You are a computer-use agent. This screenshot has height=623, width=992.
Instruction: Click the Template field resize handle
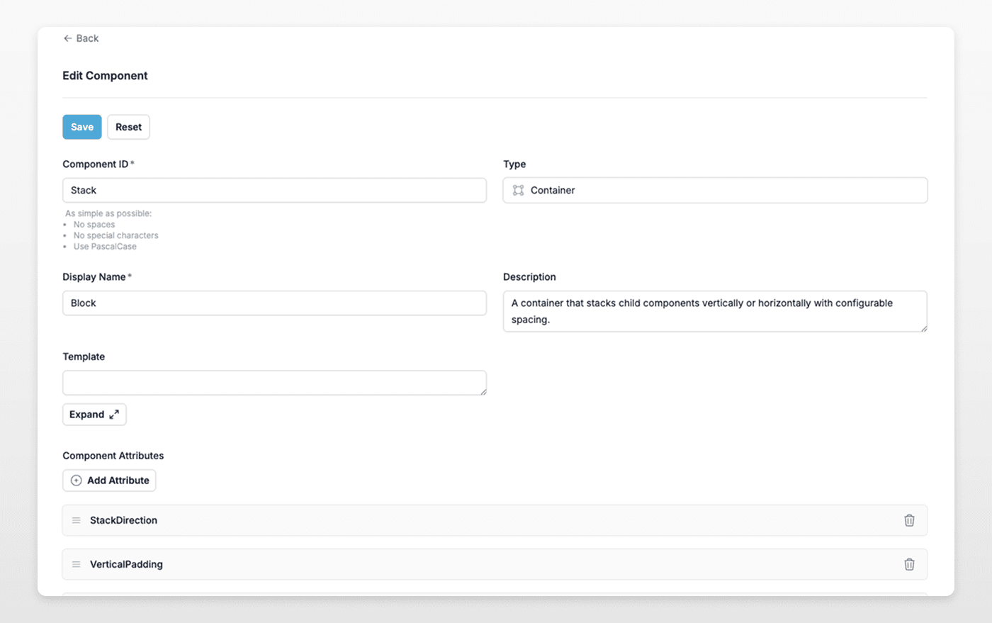click(x=483, y=392)
